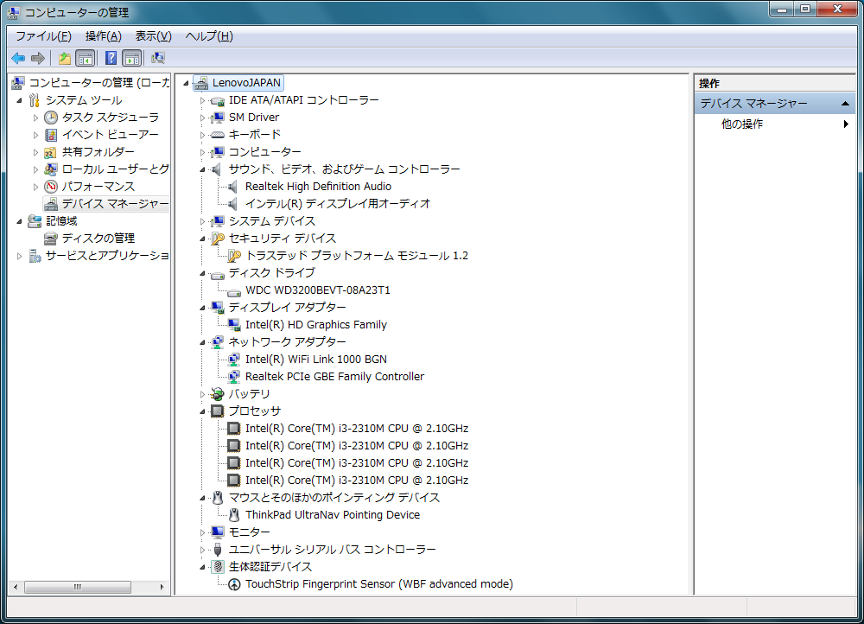Click the Realtek PCIe GBE Family Controller icon
Screen dimensions: 864x624
click(x=234, y=377)
